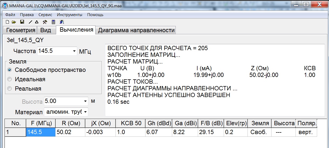
Task: Click the triangle element edit icon
Action: [37, 22]
